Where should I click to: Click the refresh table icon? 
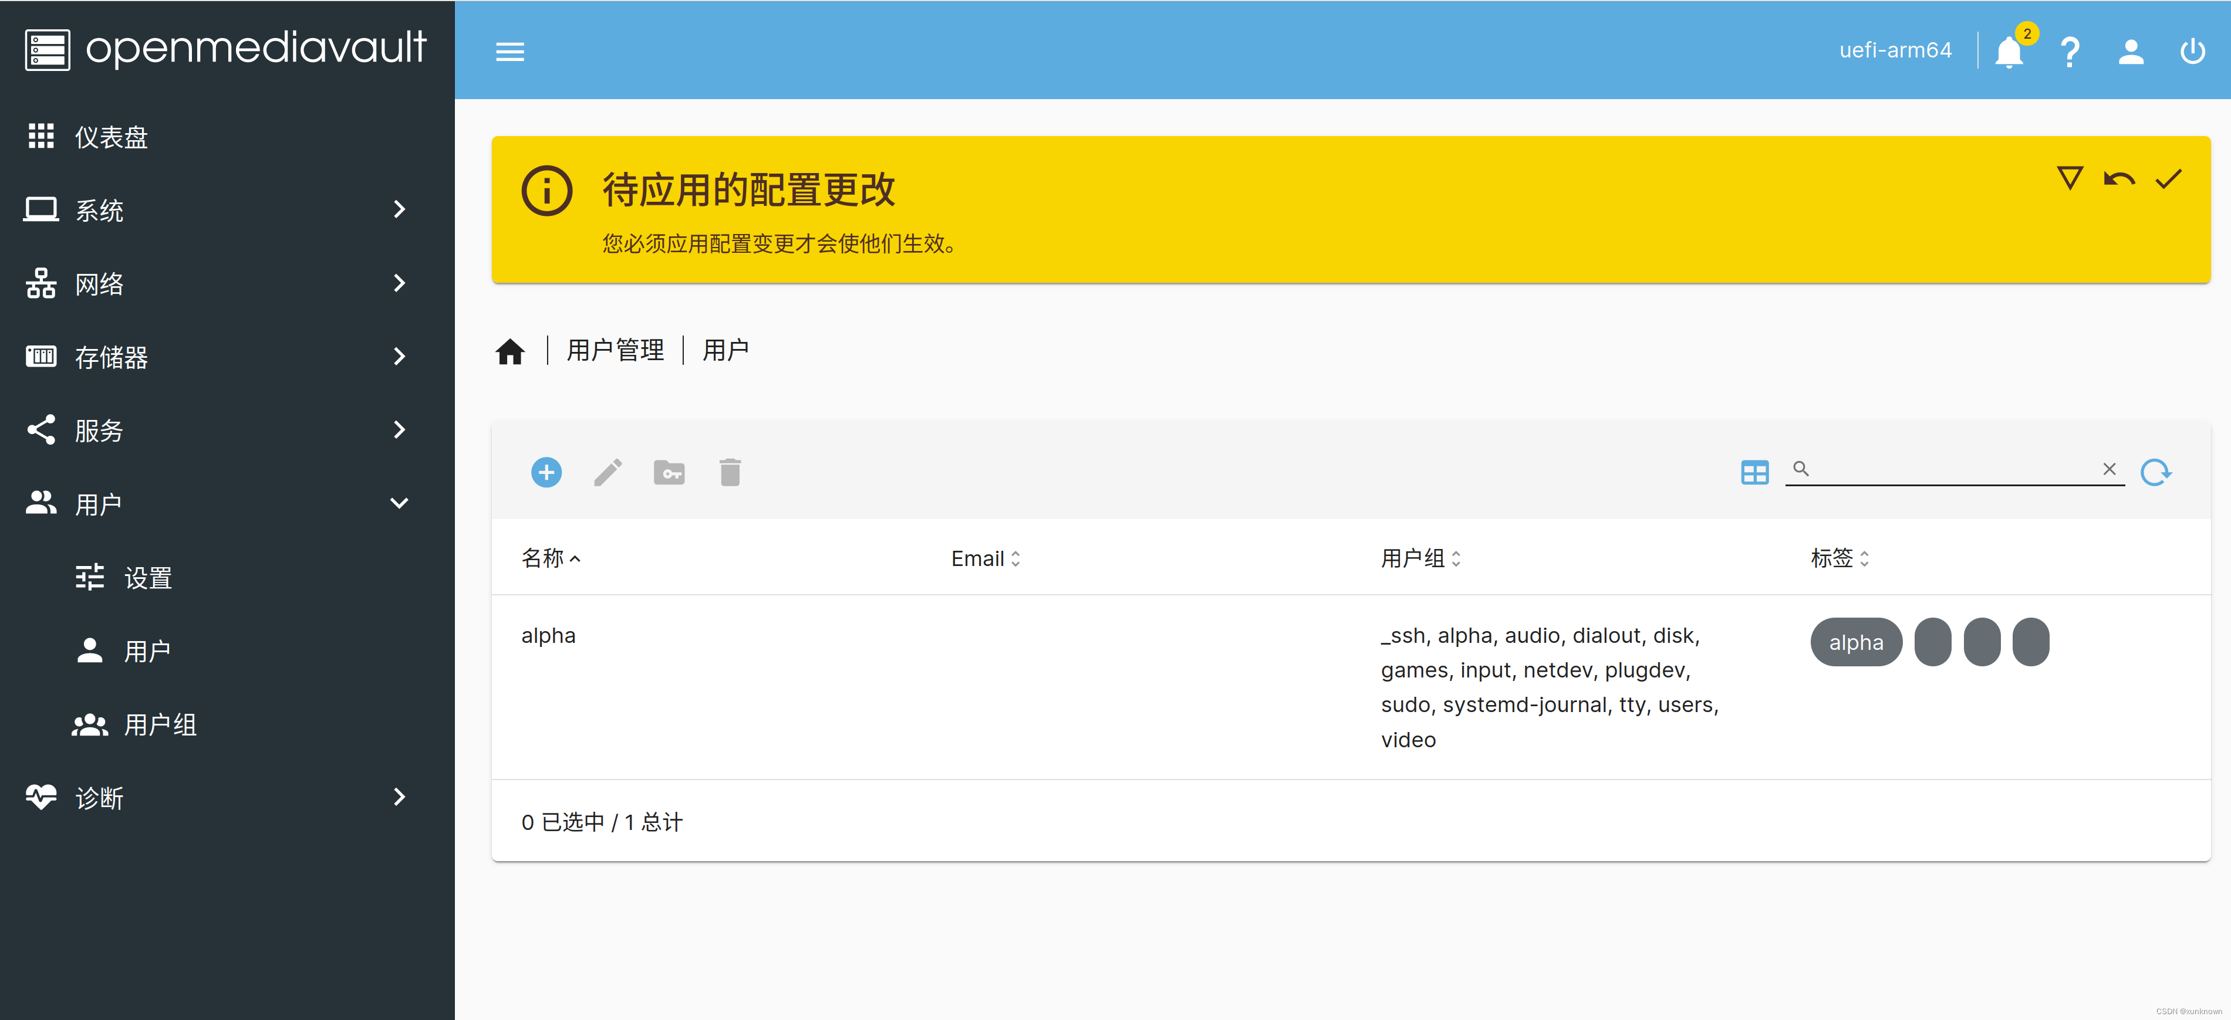tap(2155, 472)
